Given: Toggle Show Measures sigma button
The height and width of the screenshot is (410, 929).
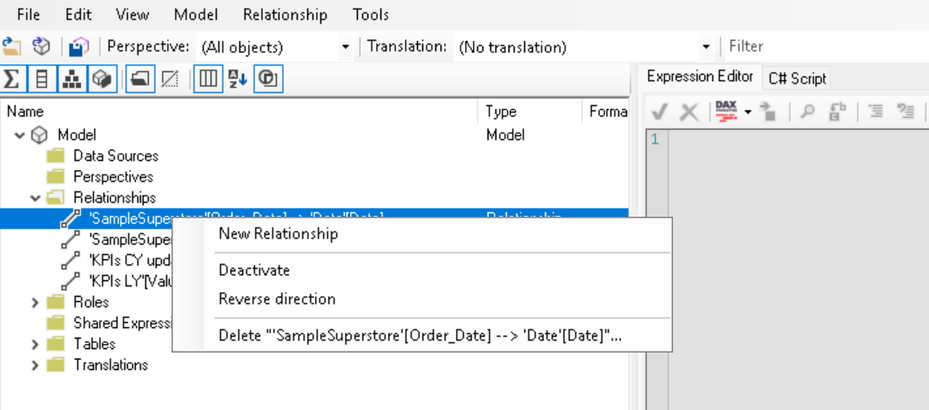Looking at the screenshot, I should 14,79.
